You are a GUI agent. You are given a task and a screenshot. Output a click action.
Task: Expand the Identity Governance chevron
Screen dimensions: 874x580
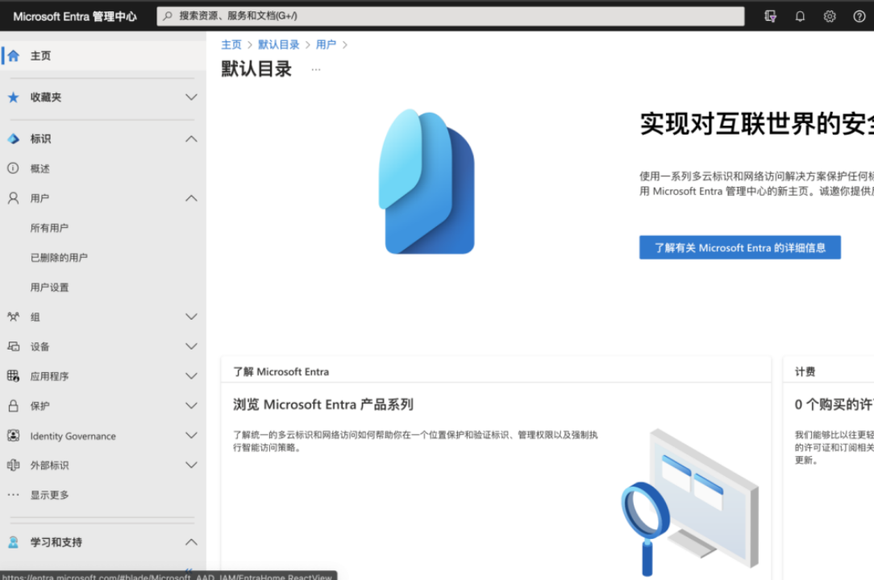coord(191,436)
